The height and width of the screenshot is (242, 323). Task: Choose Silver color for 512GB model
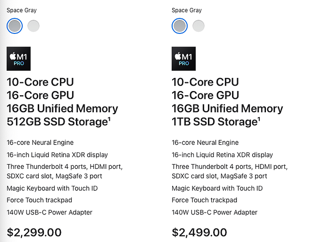point(33,26)
